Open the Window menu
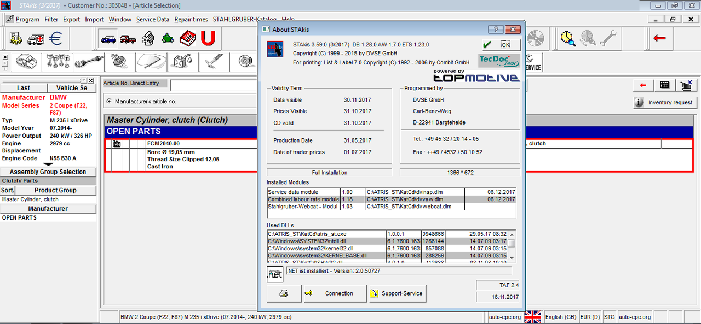This screenshot has width=701, height=324. pos(120,19)
